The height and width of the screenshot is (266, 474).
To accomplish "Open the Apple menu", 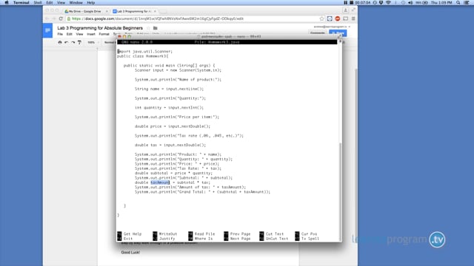I will (x=7, y=2).
